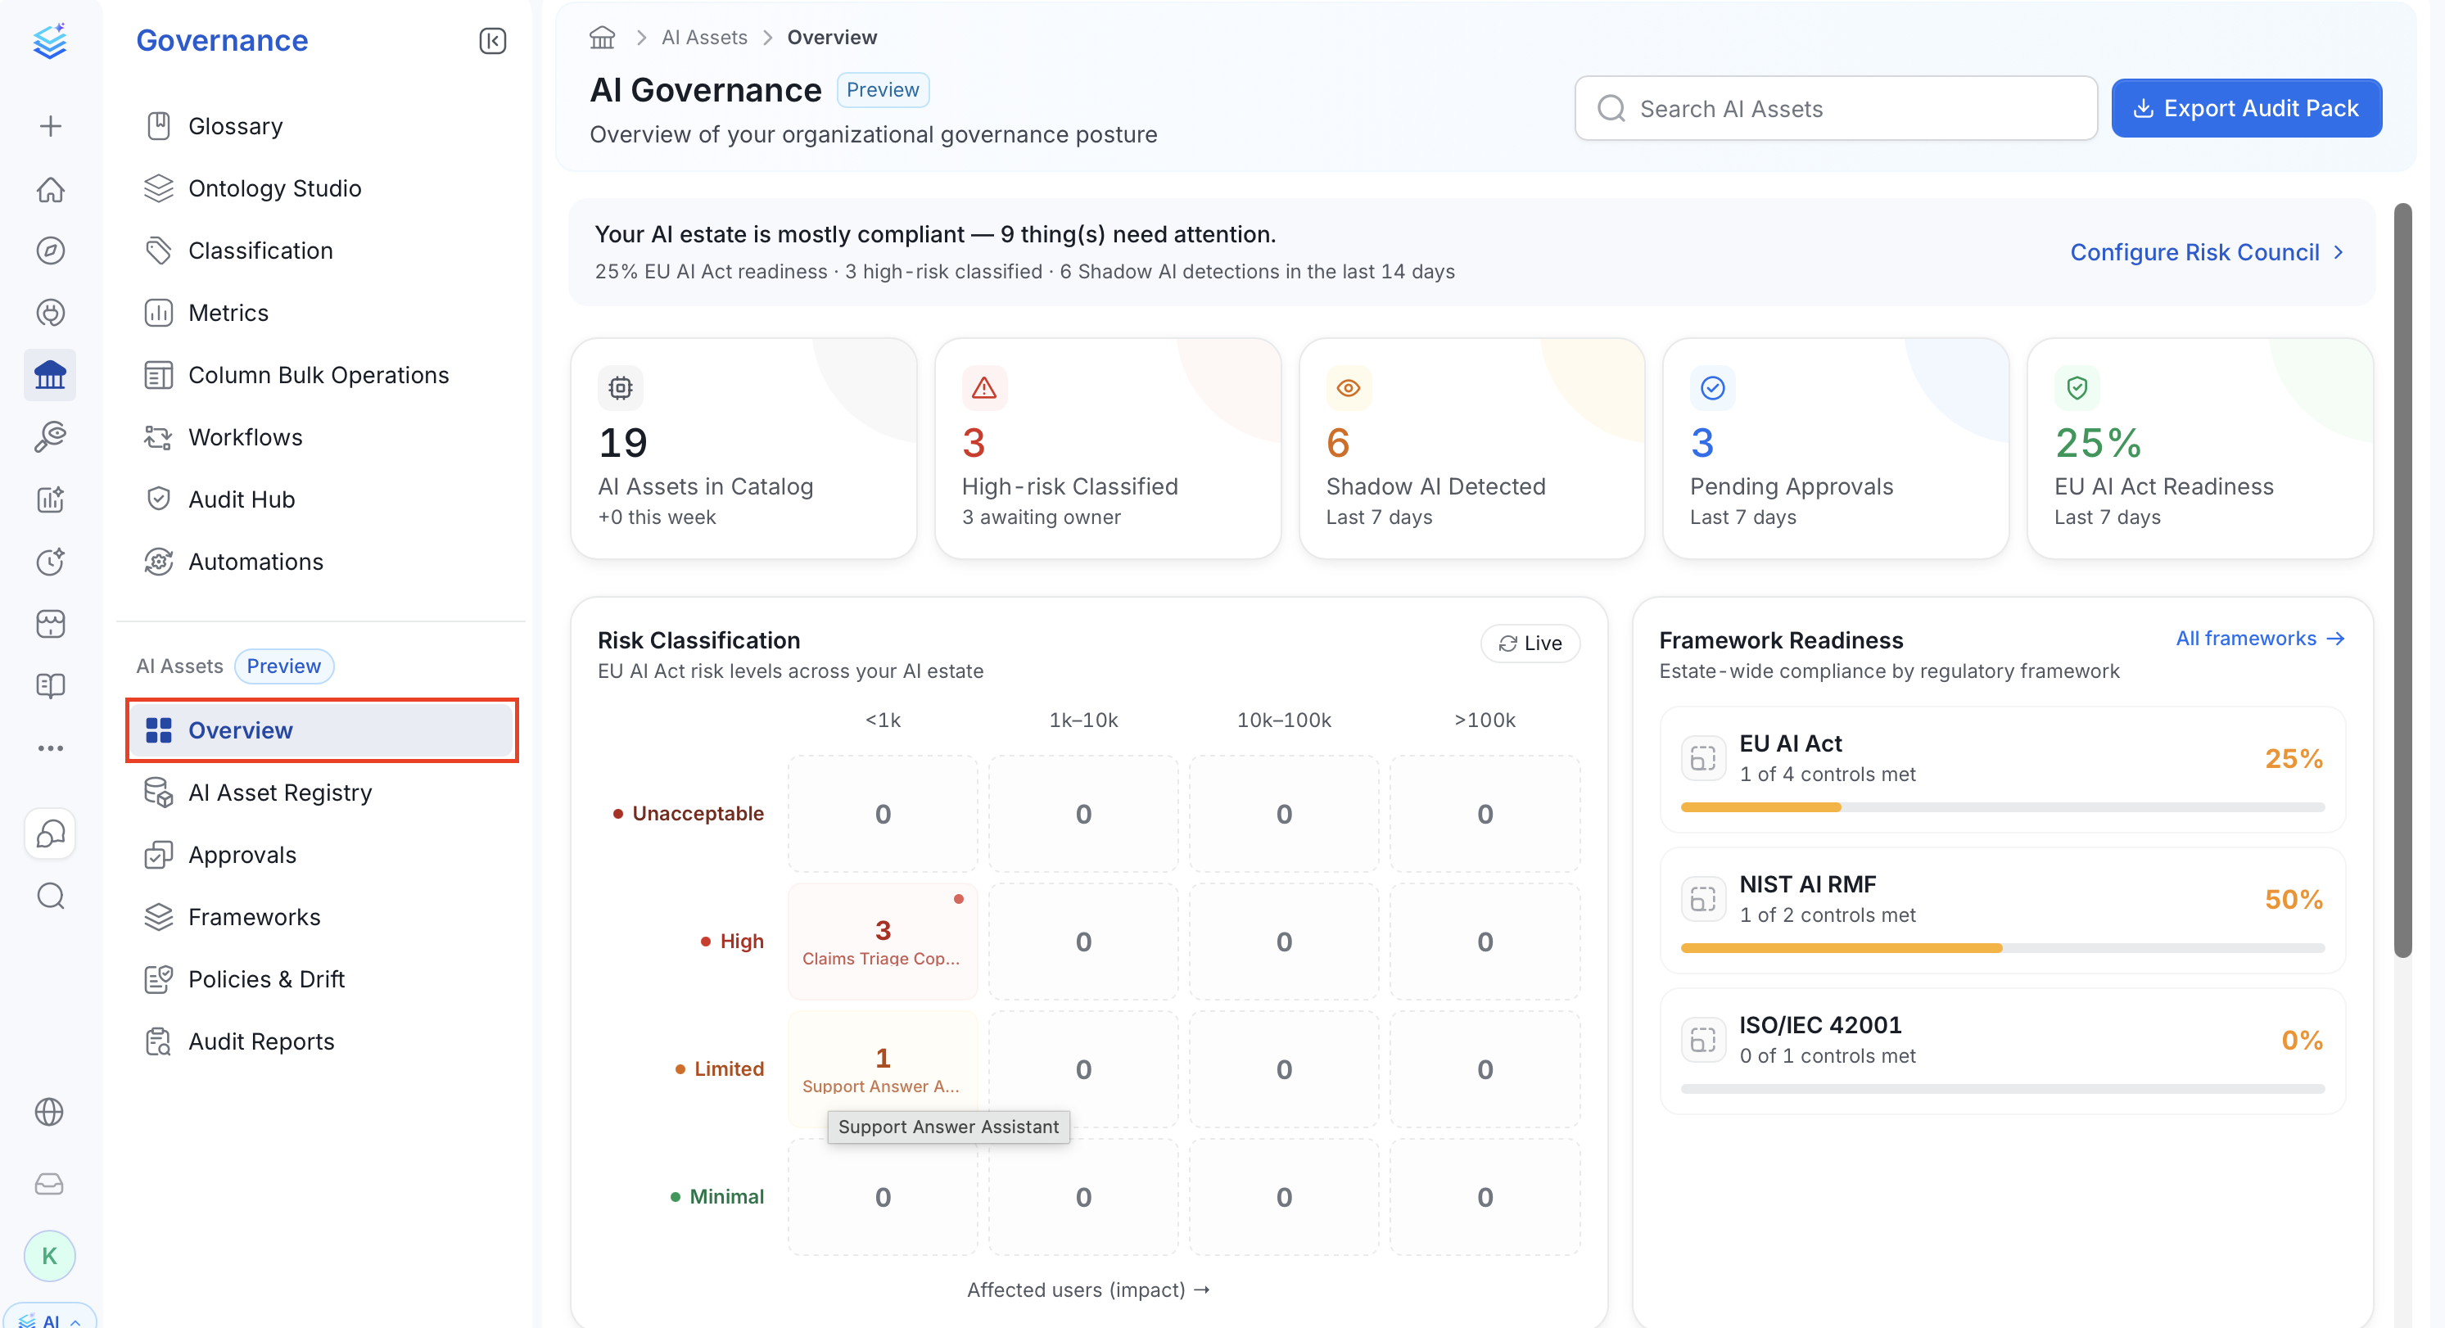Viewport: 2445px width, 1328px height.
Task: Click the plus icon in left rail
Action: click(50, 126)
